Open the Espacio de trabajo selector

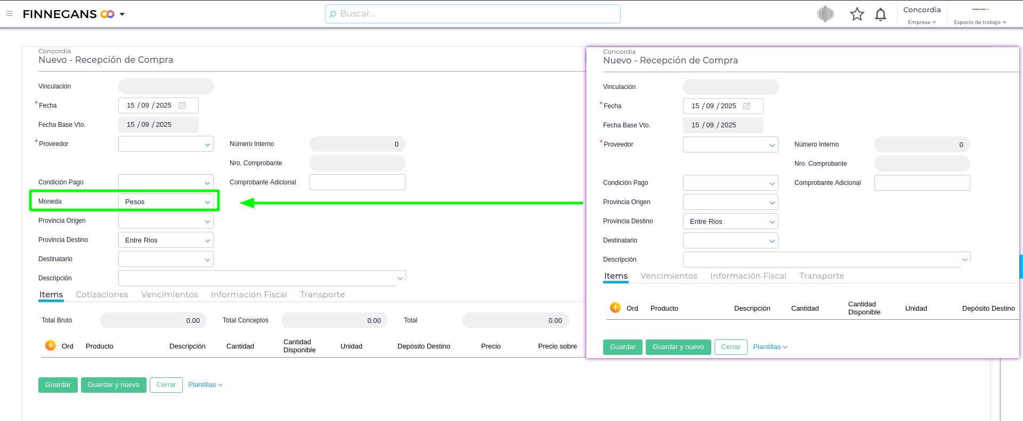980,22
